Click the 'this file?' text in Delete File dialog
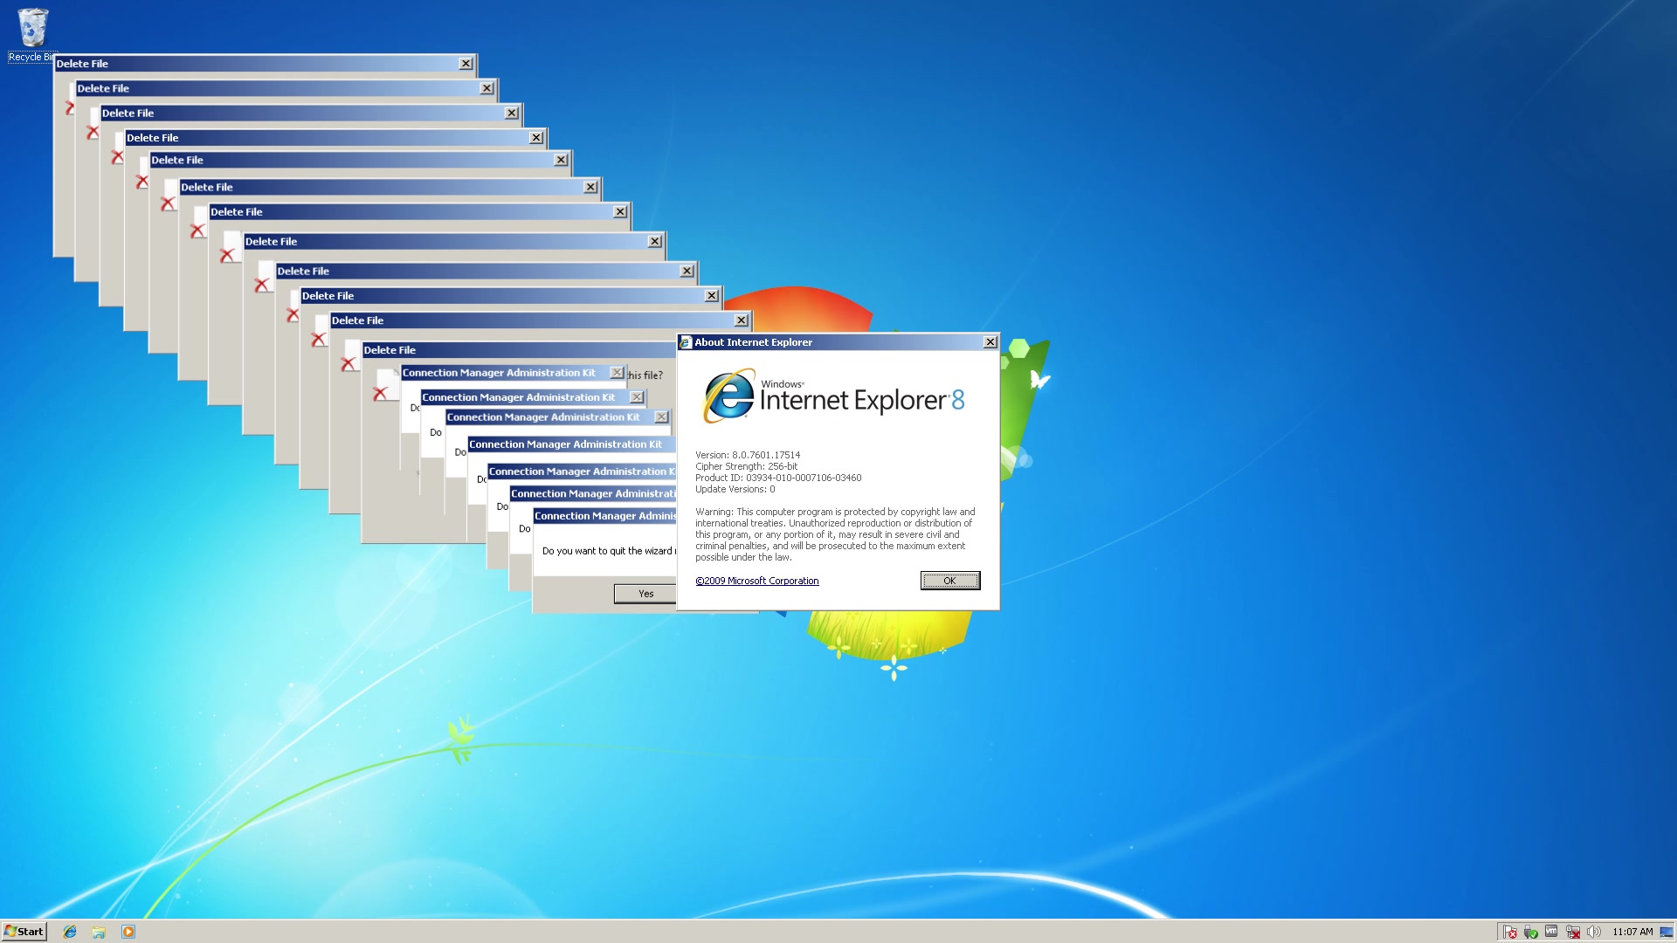 [x=645, y=375]
